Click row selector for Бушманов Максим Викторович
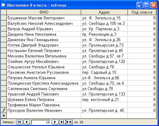Image resolution: width=159 pixels, height=126 pixels. [x=4, y=18]
